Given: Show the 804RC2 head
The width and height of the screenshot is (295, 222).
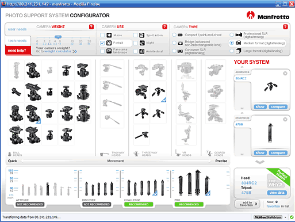Looking at the screenshot, I should point(260,107).
